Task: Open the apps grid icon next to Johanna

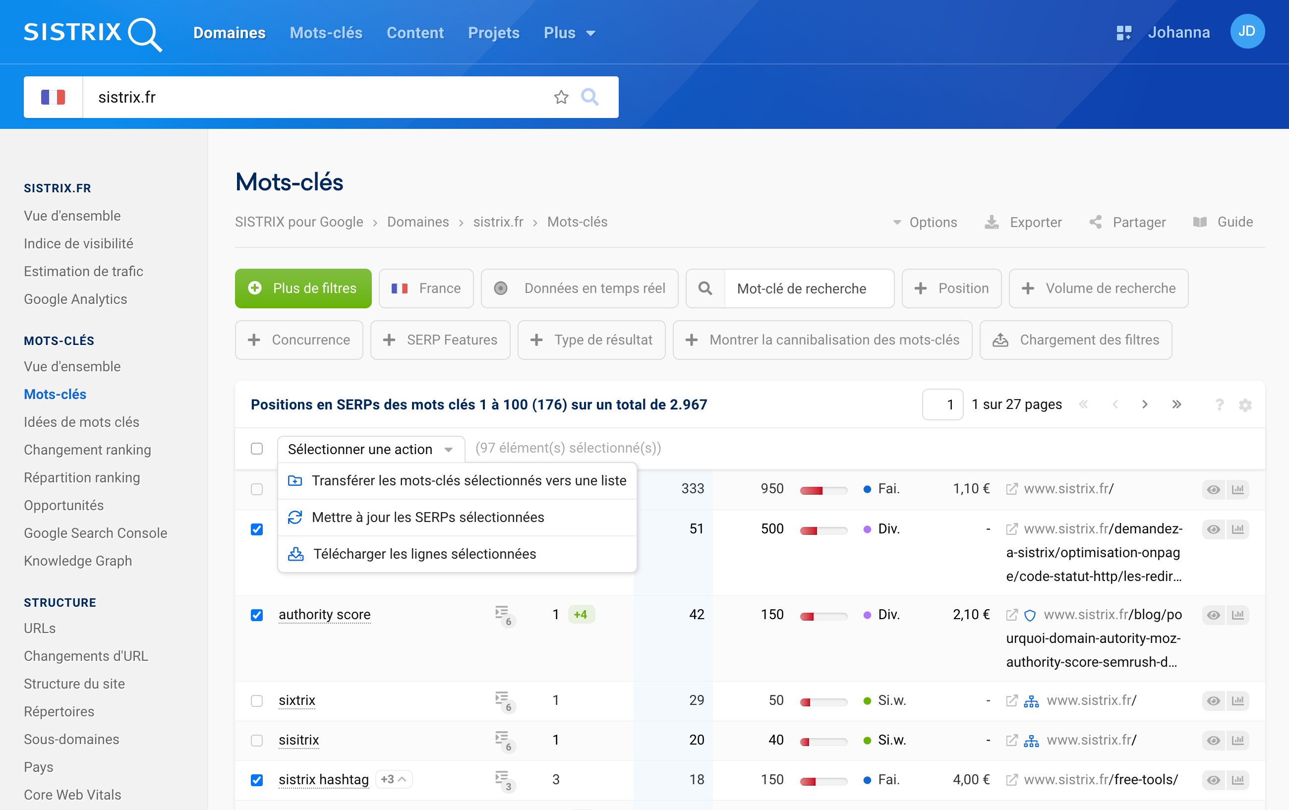Action: click(1123, 33)
